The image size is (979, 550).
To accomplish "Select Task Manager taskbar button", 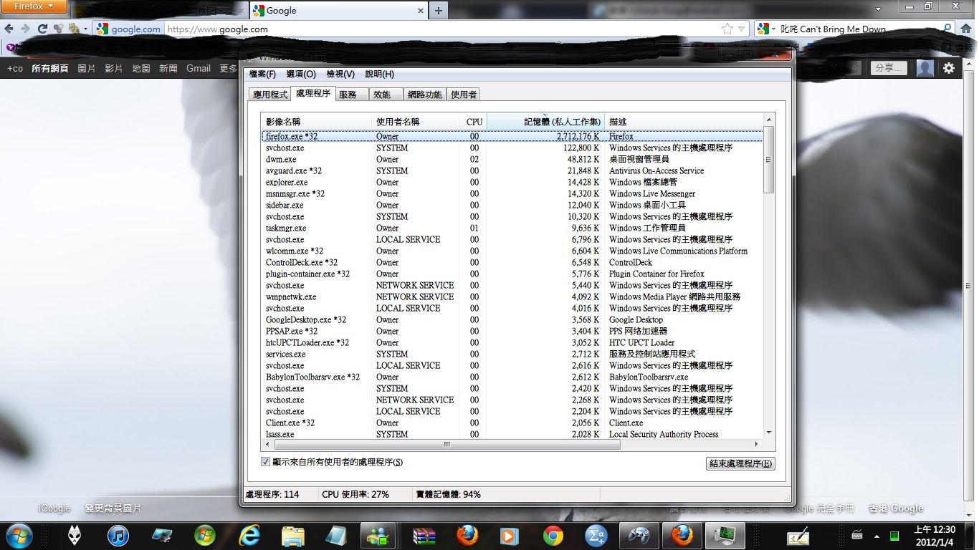I will (x=725, y=535).
